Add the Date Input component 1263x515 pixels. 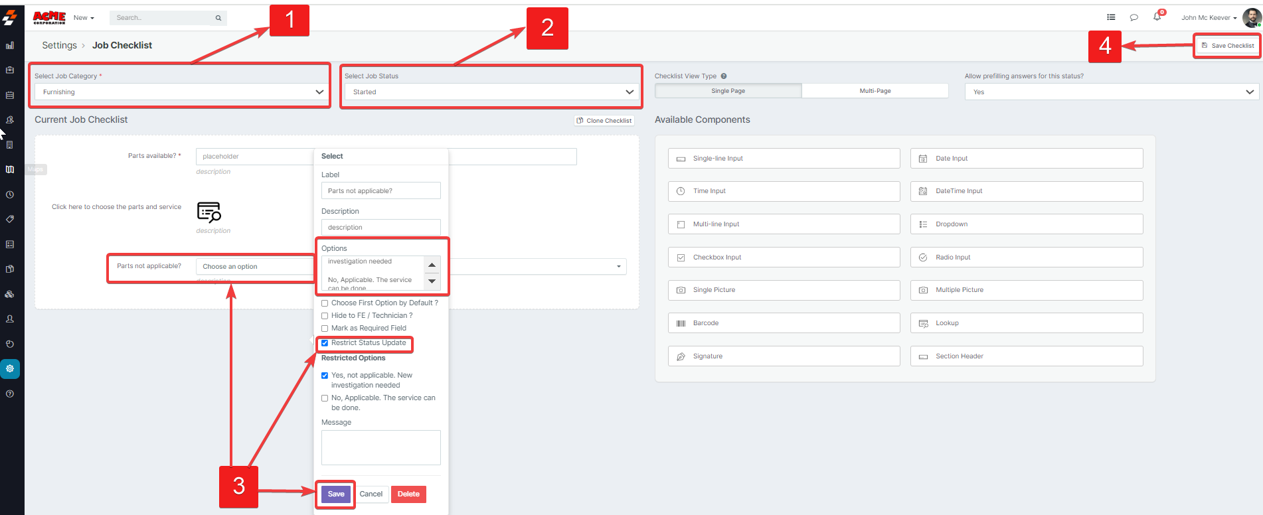click(x=1027, y=159)
